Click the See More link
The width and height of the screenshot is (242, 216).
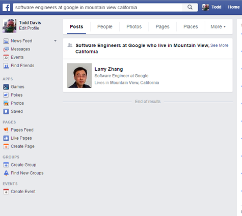[219, 45]
